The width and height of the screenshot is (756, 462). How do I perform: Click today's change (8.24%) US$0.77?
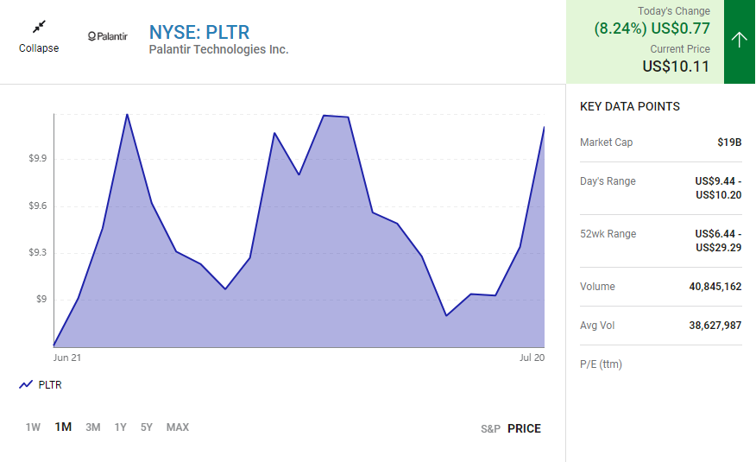point(652,28)
